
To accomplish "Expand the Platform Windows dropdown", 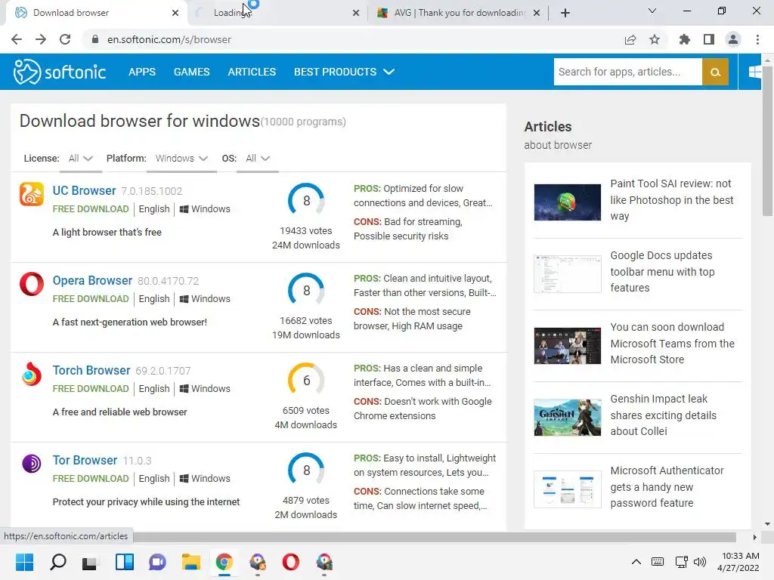I will (181, 159).
